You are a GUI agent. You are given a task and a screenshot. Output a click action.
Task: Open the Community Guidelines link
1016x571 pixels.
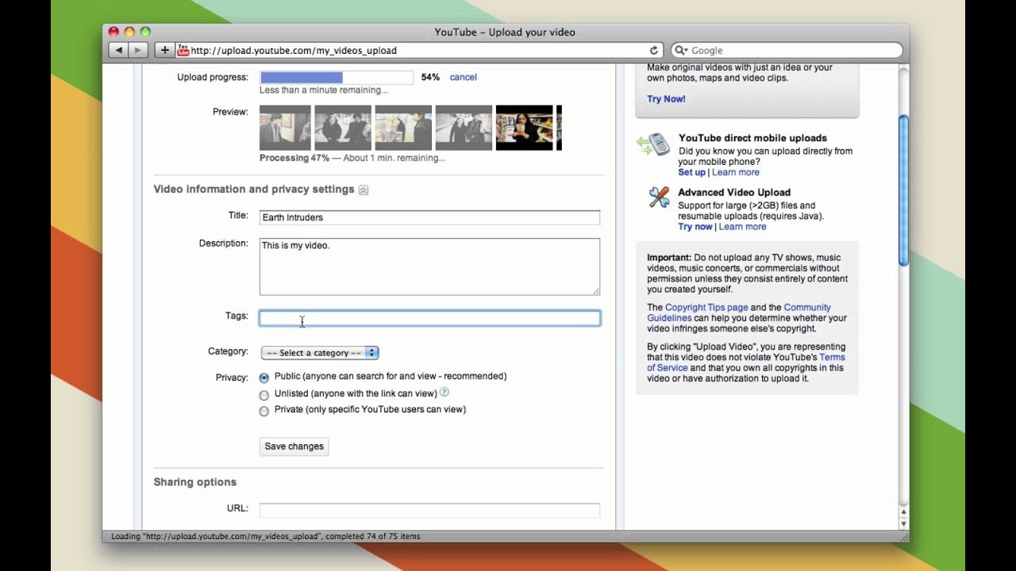[738, 312]
